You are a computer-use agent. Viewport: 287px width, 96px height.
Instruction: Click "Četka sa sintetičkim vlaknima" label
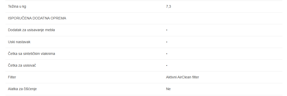tap(32, 54)
